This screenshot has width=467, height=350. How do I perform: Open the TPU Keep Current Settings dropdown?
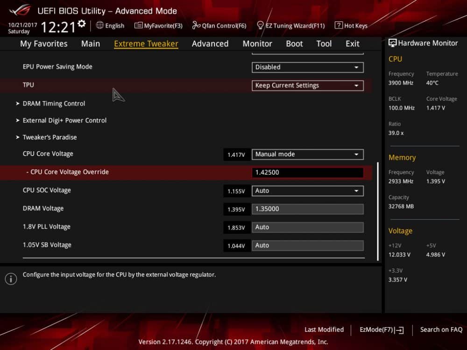(308, 85)
